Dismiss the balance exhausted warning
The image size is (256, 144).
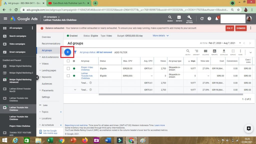[x=241, y=28]
